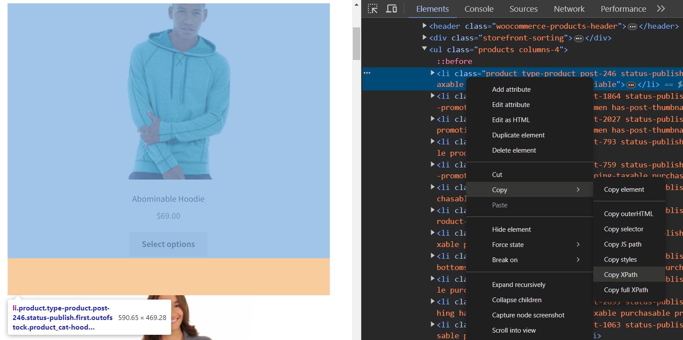Switch to the Console tab
Viewport: 683px width, 340px height.
[x=479, y=9]
